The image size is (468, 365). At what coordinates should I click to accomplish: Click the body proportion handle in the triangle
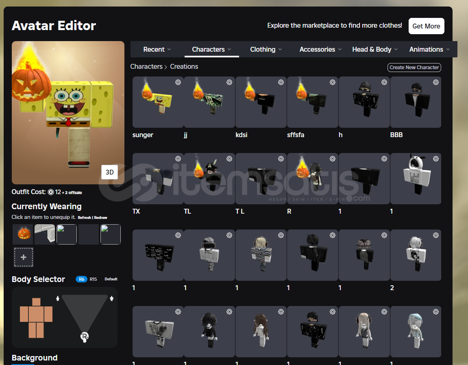click(85, 337)
